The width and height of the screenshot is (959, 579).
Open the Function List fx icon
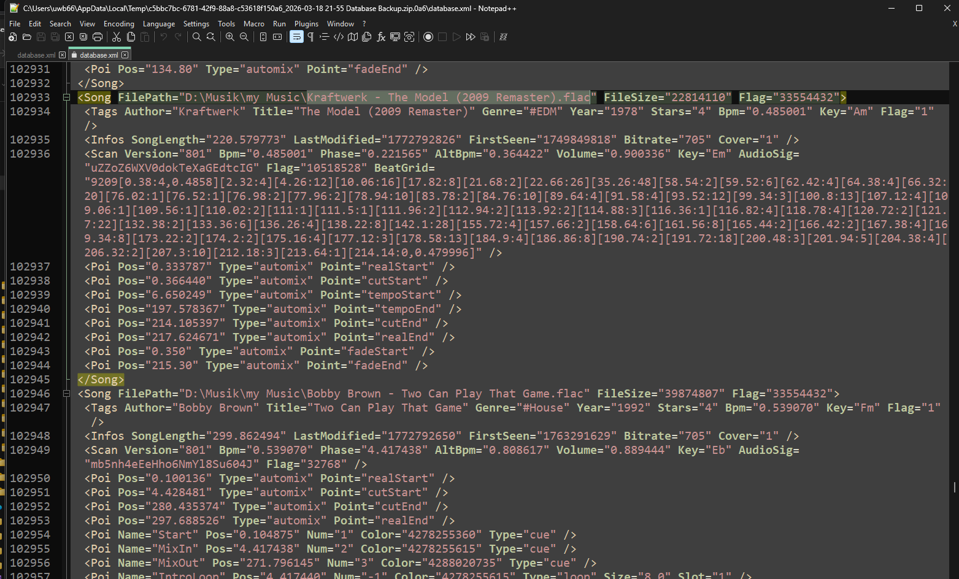pyautogui.click(x=381, y=37)
